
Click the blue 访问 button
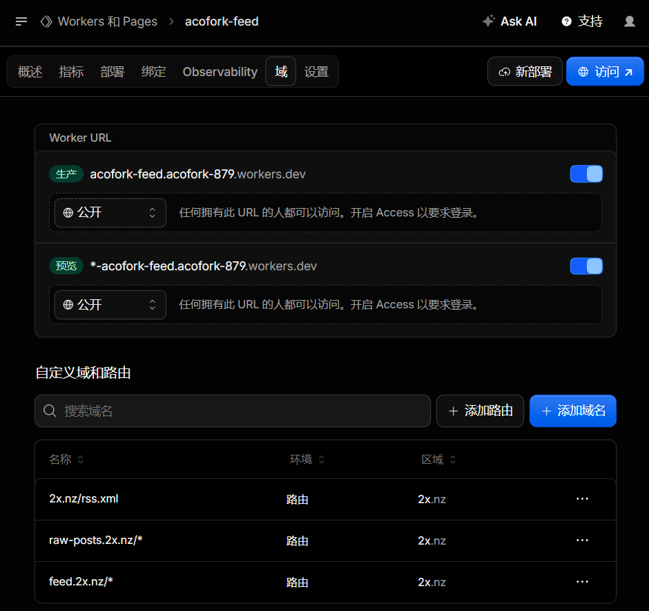coord(605,72)
